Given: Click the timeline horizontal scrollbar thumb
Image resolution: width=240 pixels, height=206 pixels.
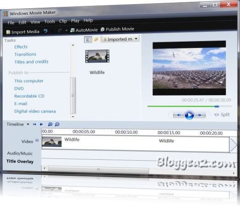Looking at the screenshot, I should tap(98, 169).
